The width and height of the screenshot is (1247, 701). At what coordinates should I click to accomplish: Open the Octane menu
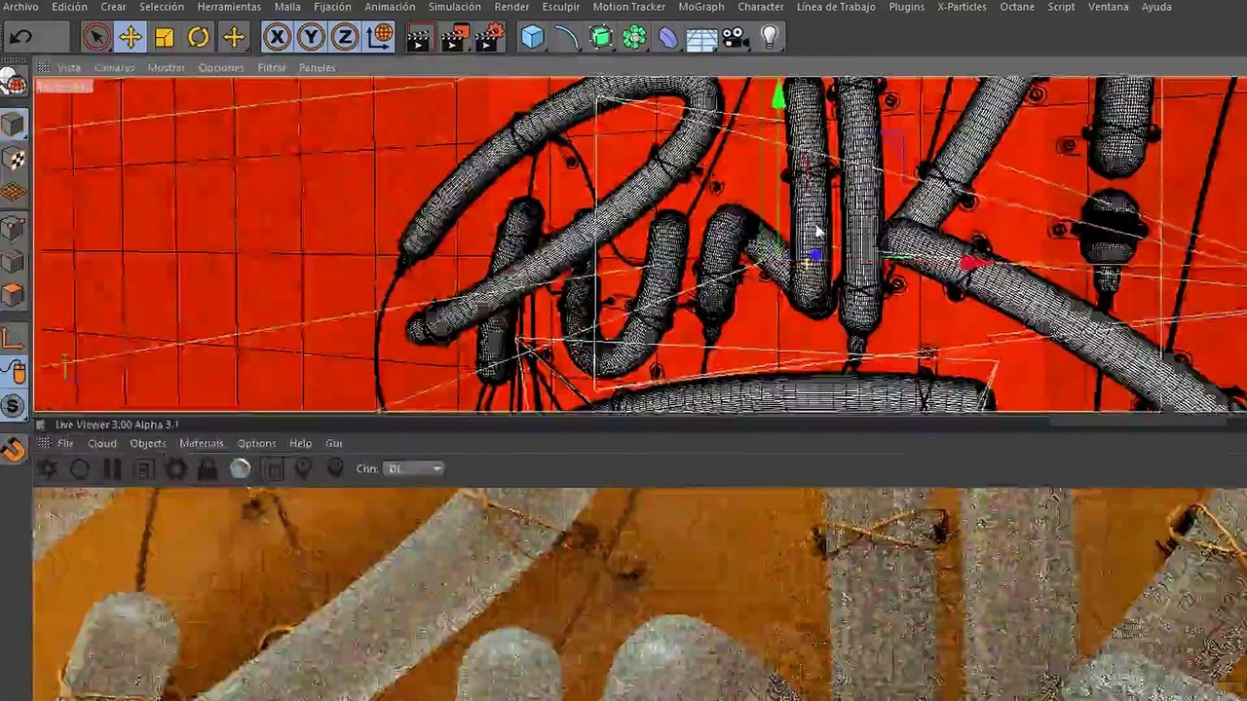click(1017, 7)
